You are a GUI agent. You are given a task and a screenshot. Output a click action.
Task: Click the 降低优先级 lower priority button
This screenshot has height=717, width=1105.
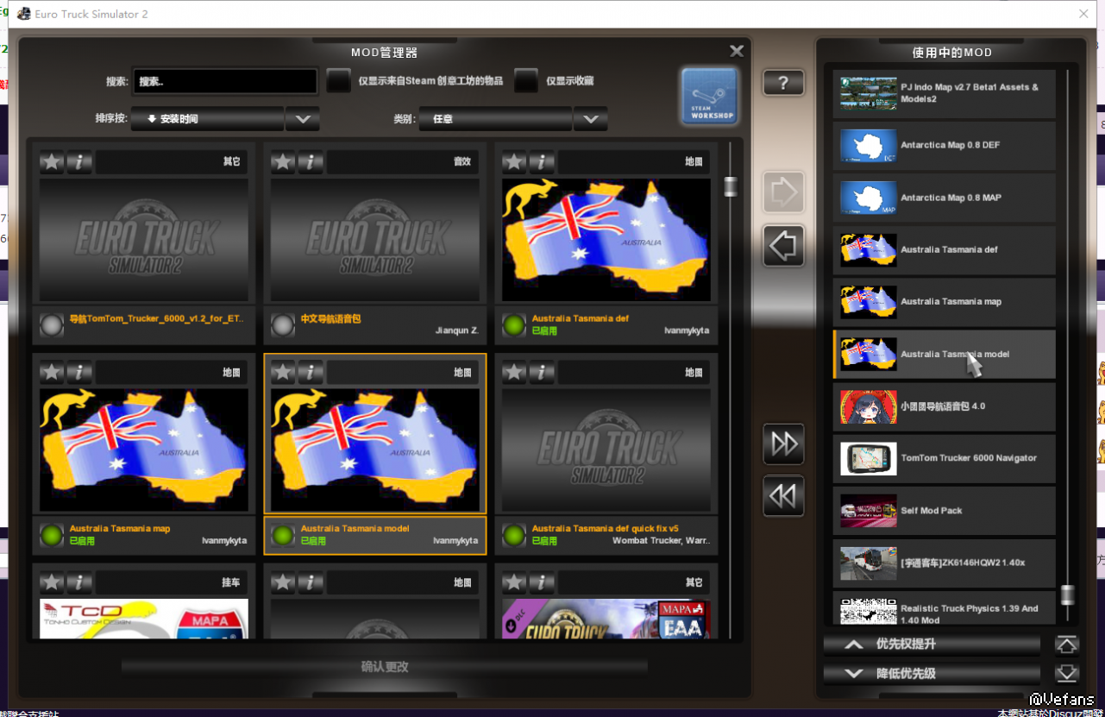click(932, 674)
